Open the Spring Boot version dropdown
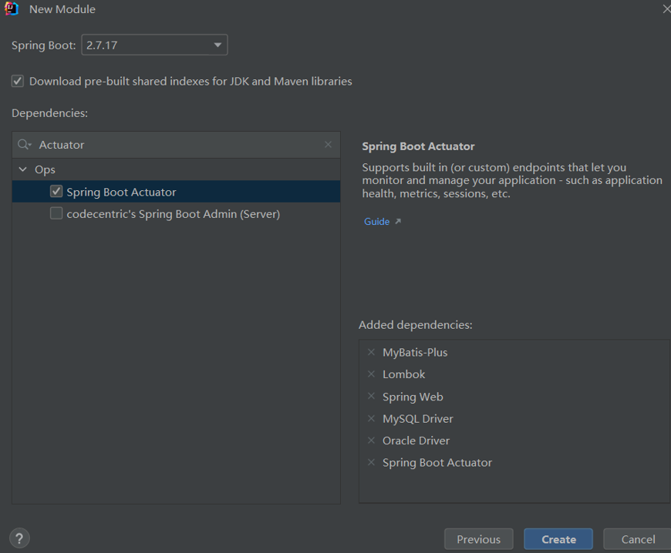 tap(217, 44)
